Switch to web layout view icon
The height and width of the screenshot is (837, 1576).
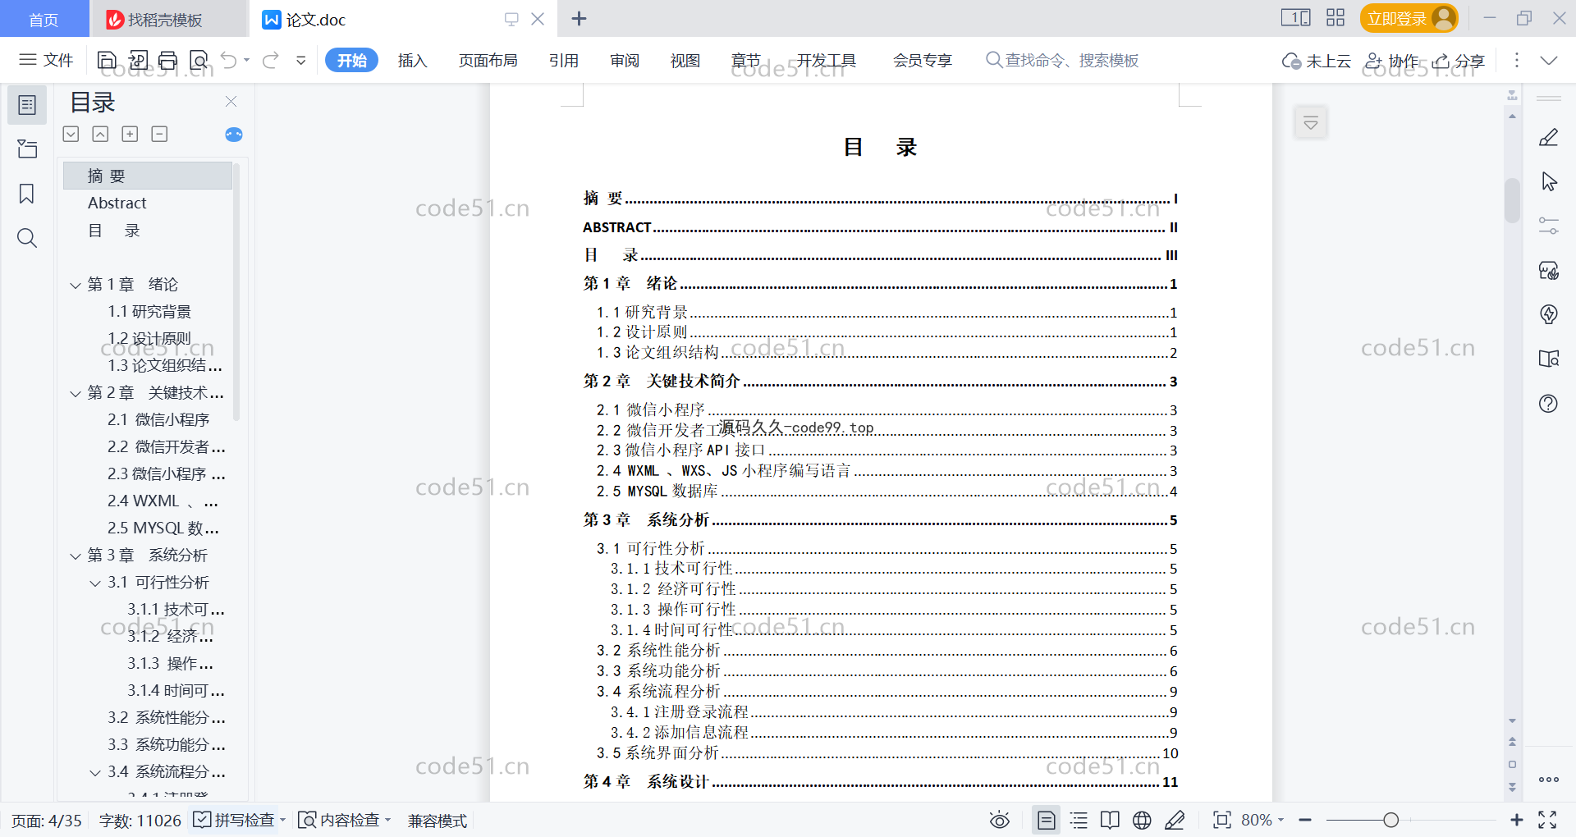[1142, 820]
